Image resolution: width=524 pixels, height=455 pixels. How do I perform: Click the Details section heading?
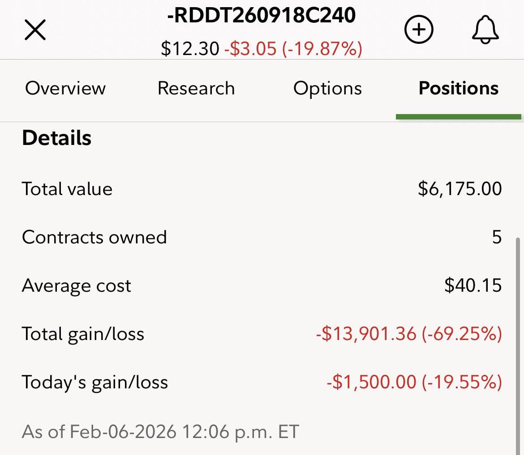57,138
